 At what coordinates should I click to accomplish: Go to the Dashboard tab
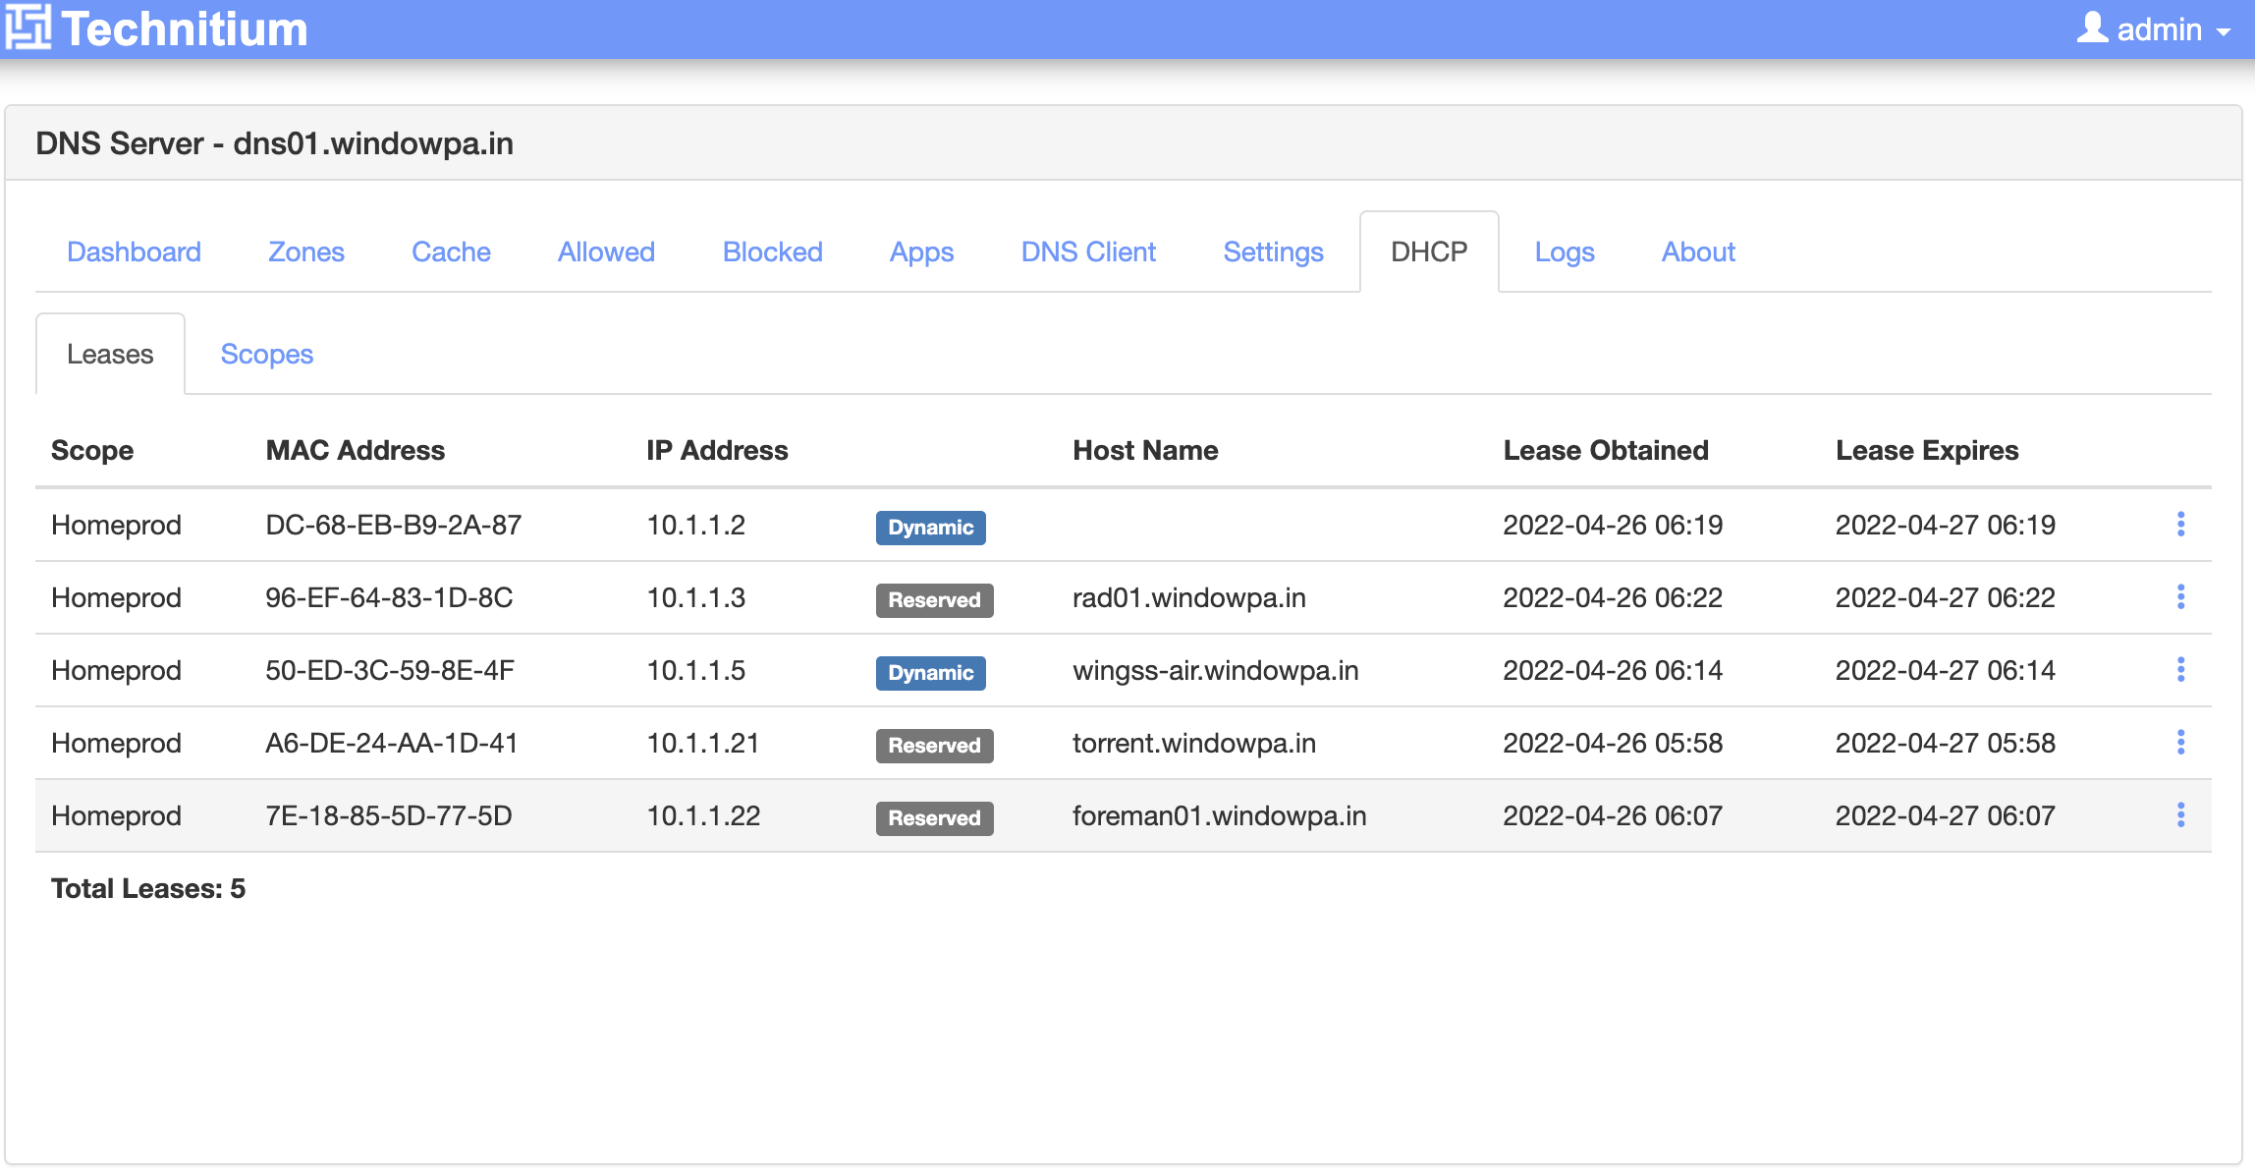[134, 252]
